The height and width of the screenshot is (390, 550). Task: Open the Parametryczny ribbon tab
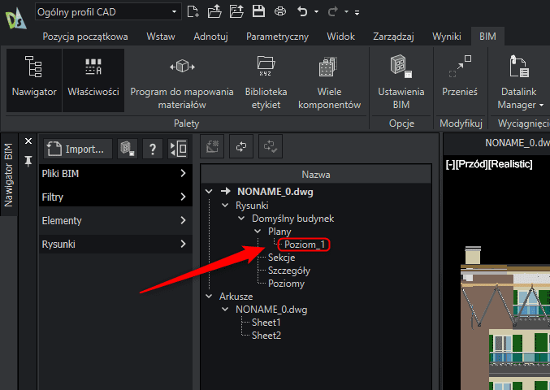(x=278, y=37)
